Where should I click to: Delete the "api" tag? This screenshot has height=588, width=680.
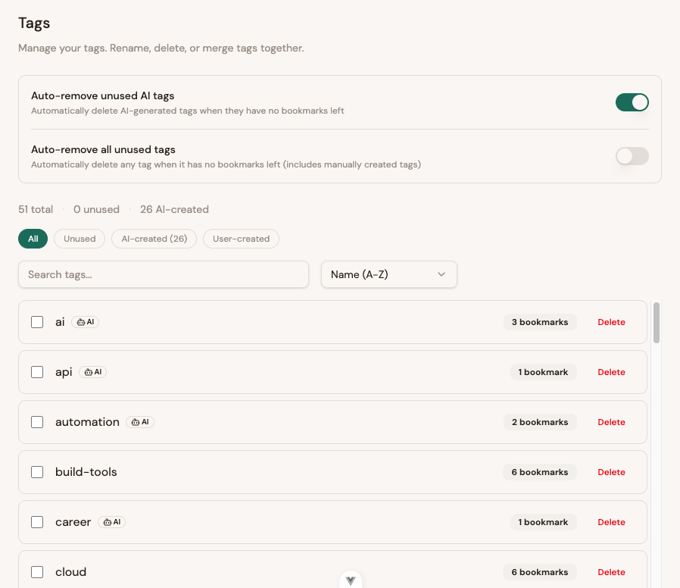(611, 372)
